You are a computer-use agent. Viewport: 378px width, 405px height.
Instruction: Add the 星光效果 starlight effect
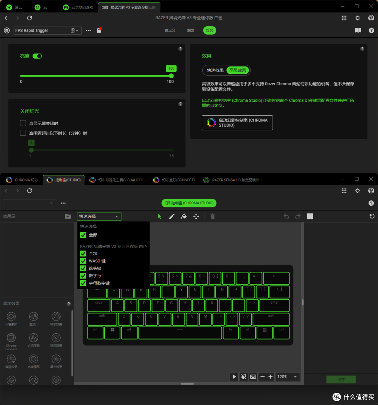click(56, 361)
